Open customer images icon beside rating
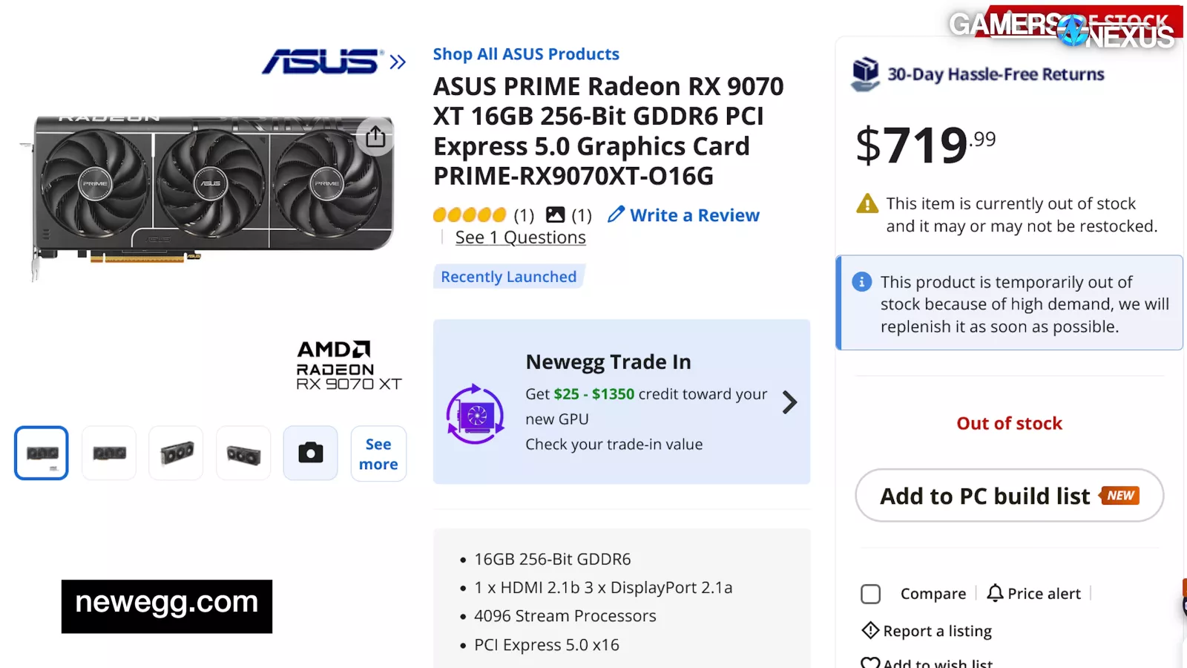 (x=555, y=215)
